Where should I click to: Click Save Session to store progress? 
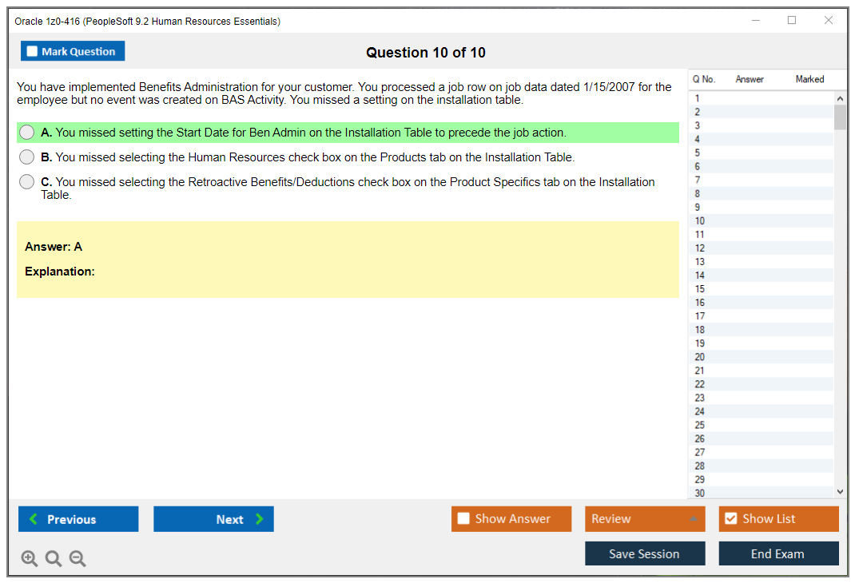coord(645,553)
